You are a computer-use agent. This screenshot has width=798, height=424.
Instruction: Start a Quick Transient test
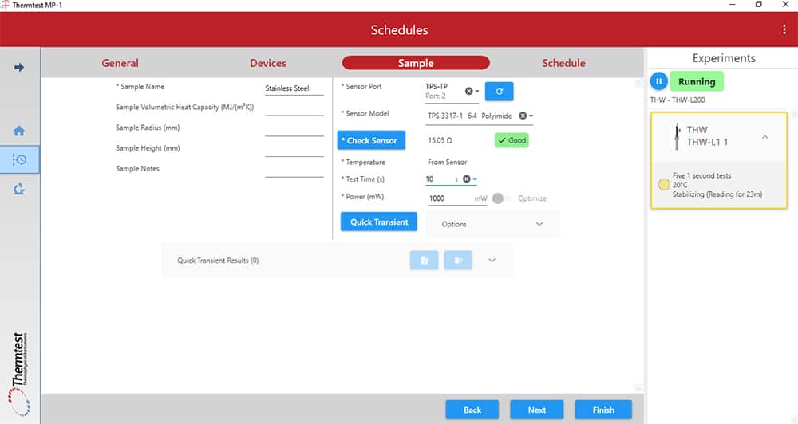[x=378, y=222]
